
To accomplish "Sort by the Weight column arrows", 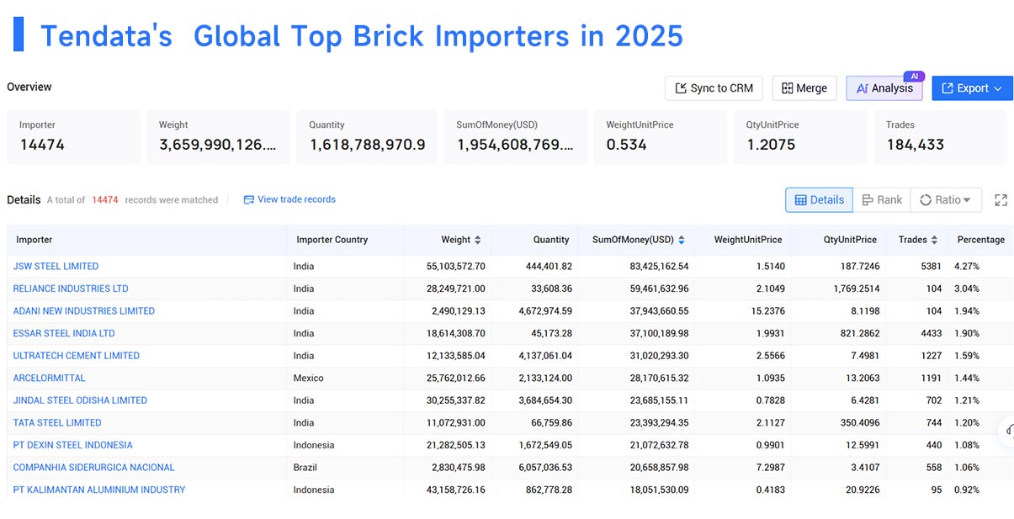I will [x=478, y=240].
